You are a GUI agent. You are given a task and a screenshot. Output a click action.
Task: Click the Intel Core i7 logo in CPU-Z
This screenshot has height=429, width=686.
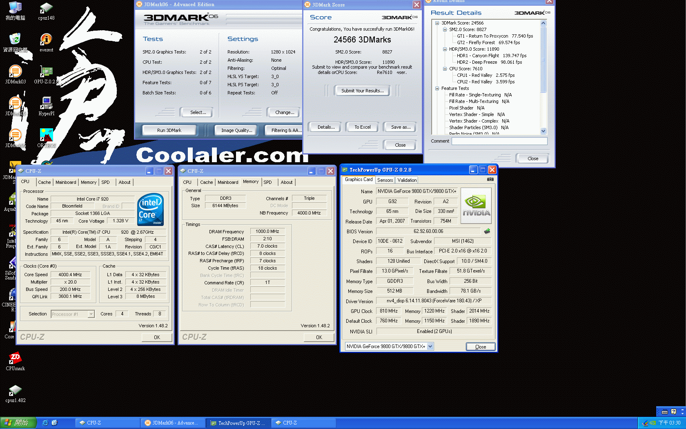click(151, 209)
